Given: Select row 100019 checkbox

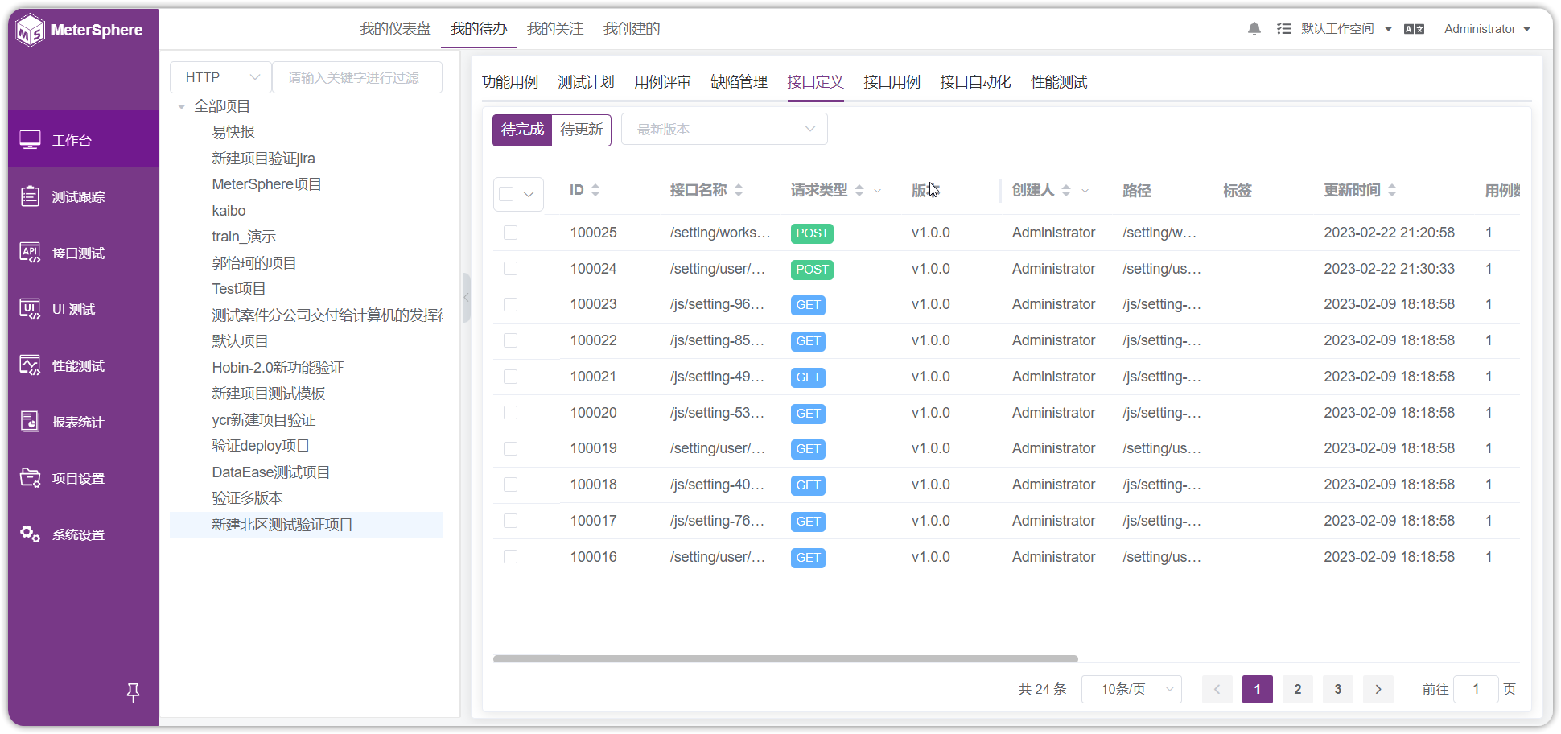Looking at the screenshot, I should point(510,448).
